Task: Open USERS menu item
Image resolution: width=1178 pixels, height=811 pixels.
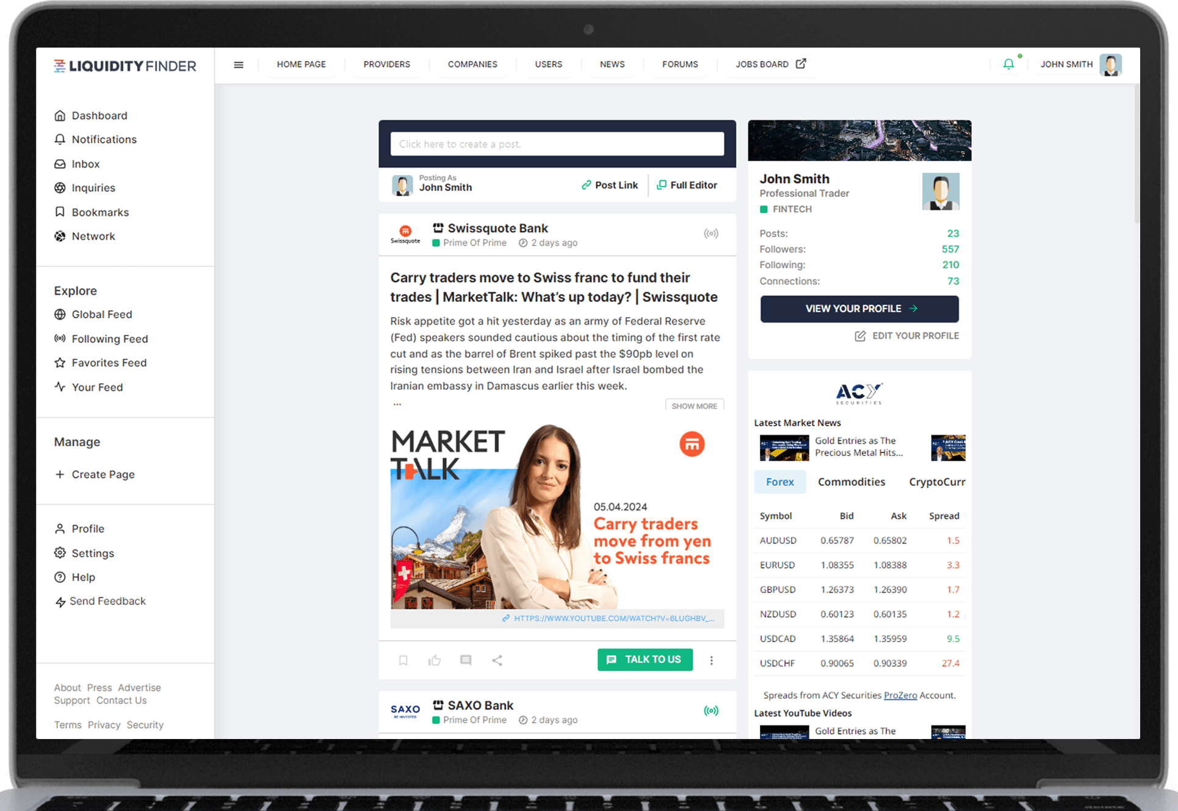Action: coord(549,64)
